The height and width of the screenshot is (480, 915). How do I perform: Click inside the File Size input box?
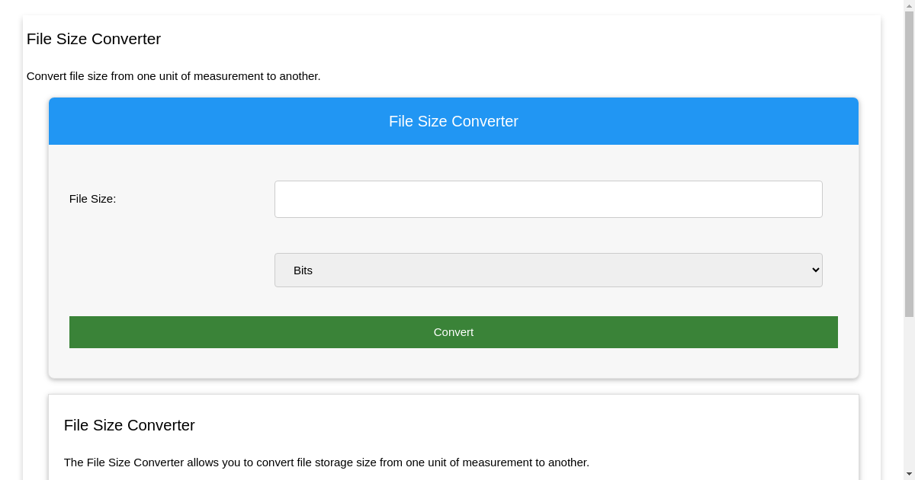[548, 199]
